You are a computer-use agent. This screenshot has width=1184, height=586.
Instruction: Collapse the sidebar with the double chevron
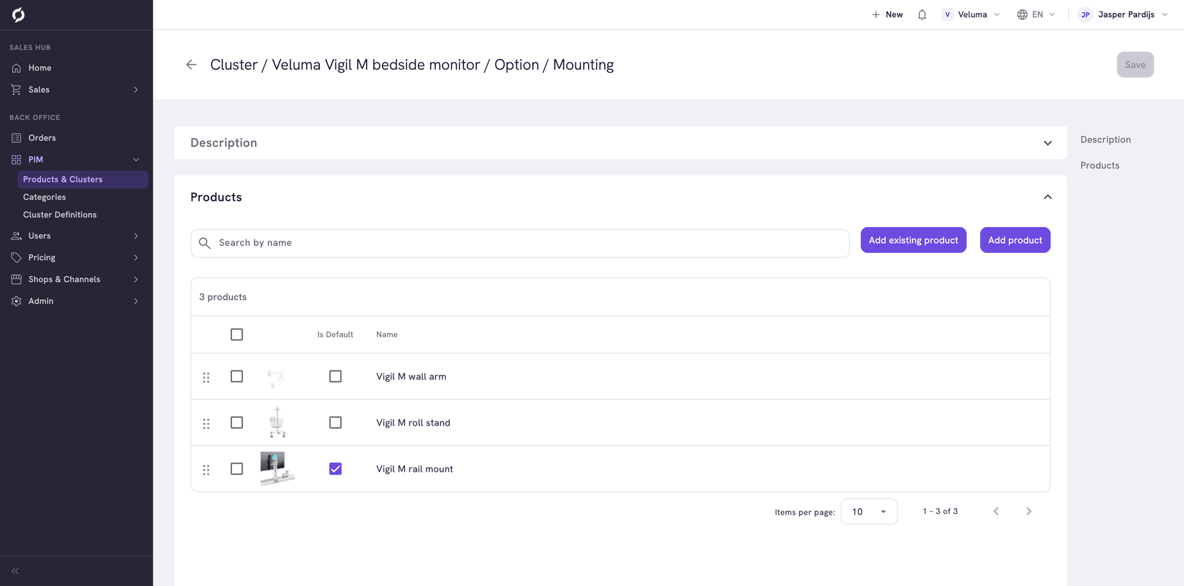(x=15, y=571)
